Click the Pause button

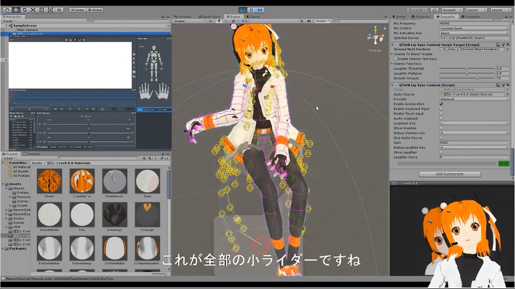pyautogui.click(x=251, y=10)
